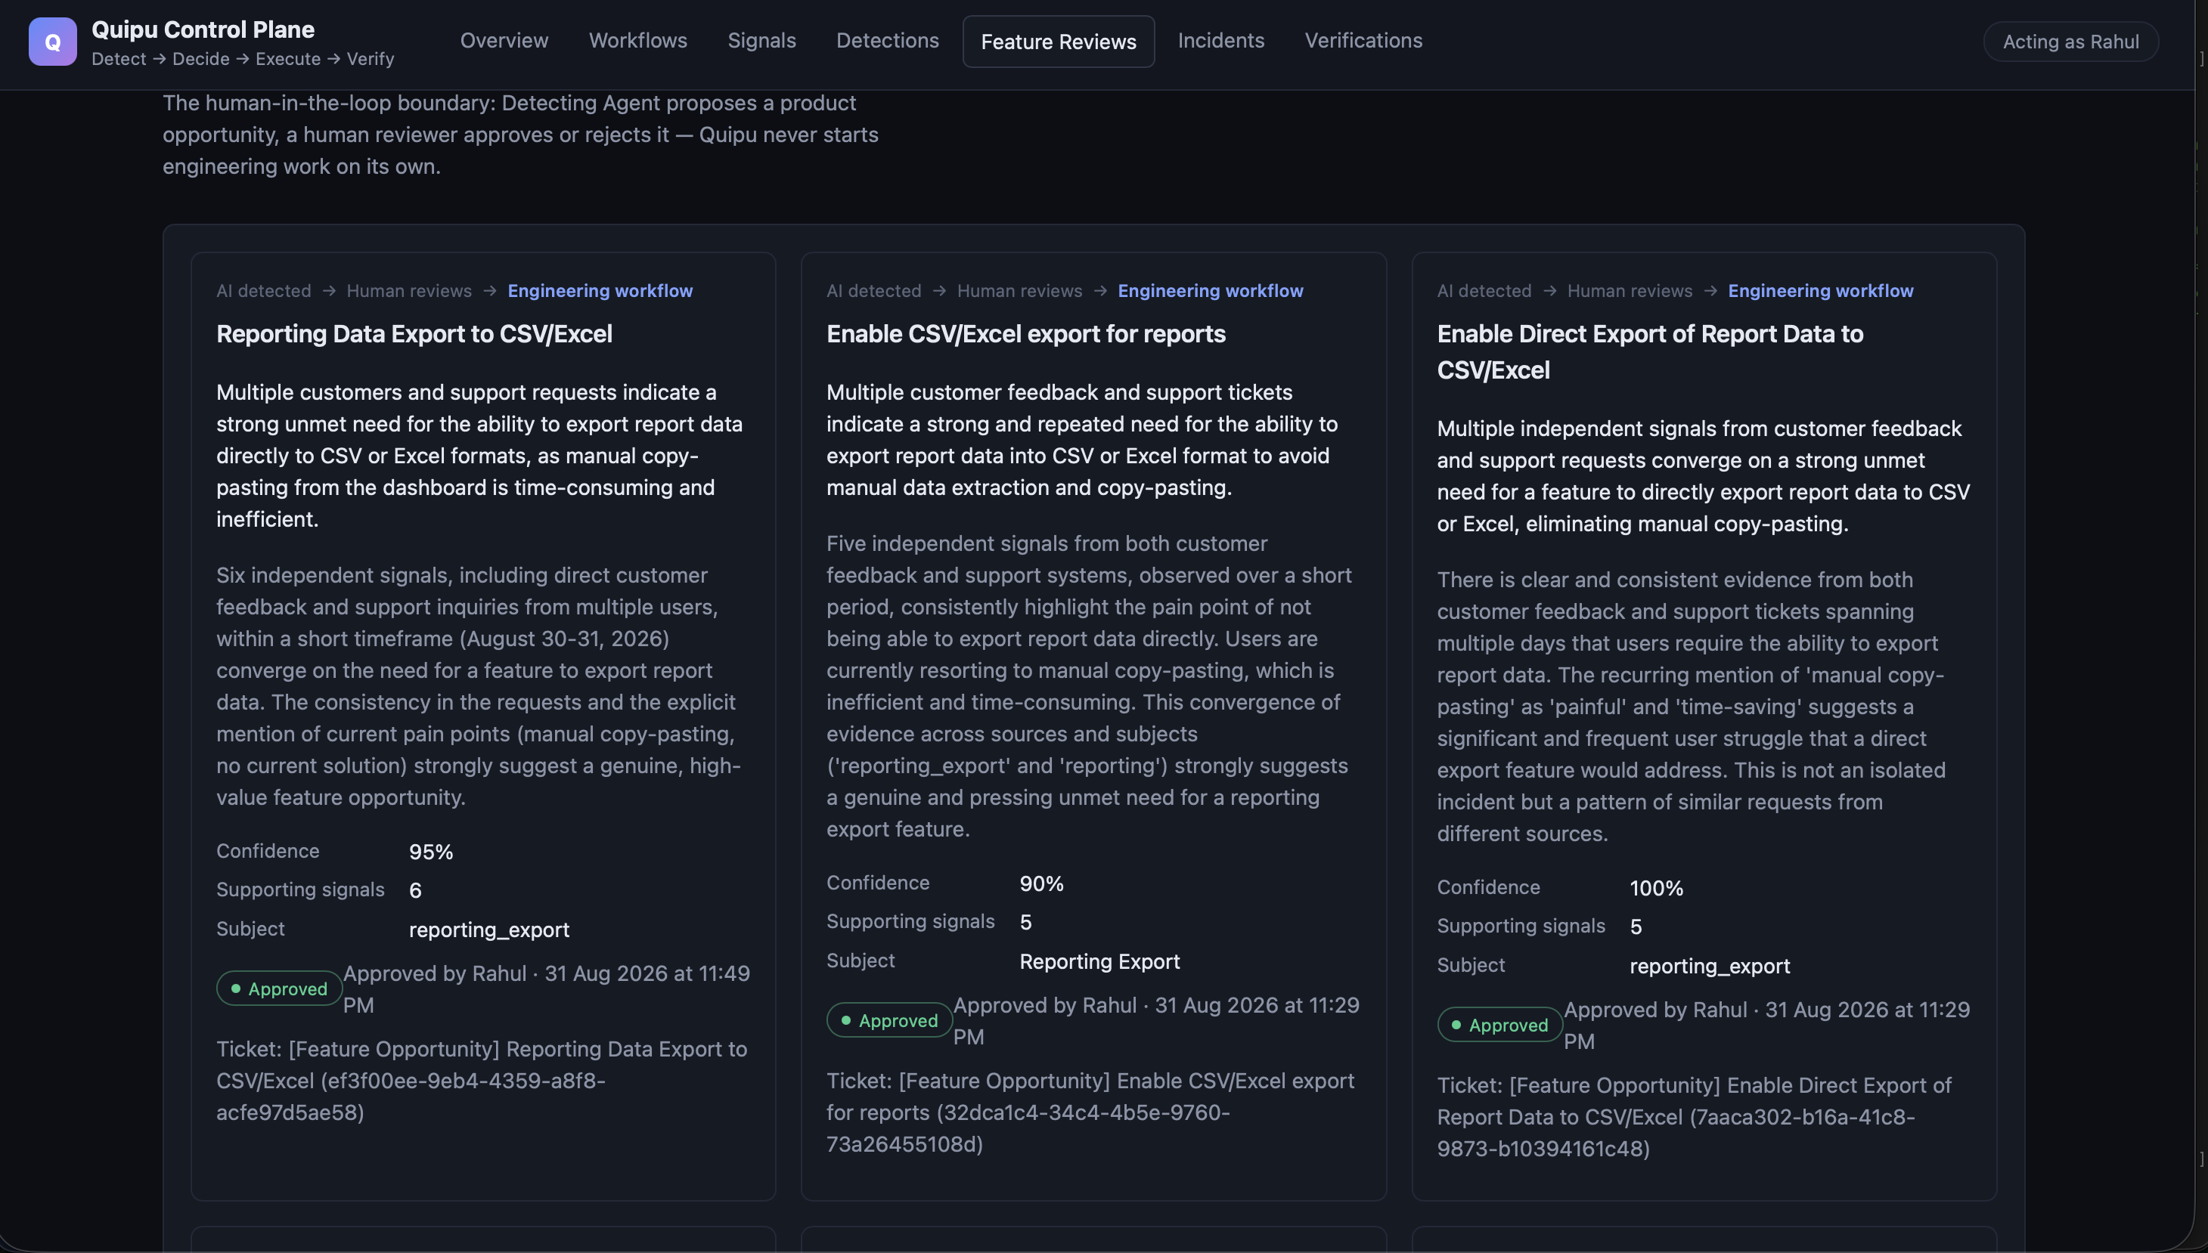Screen dimensions: 2208x1253
Task: Open the Detections tab
Action: [x=887, y=41]
